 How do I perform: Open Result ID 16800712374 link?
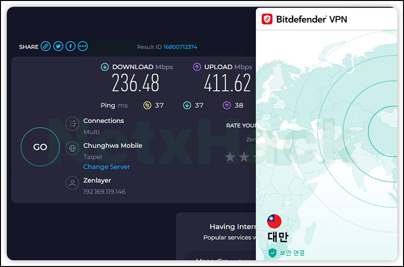click(x=180, y=47)
